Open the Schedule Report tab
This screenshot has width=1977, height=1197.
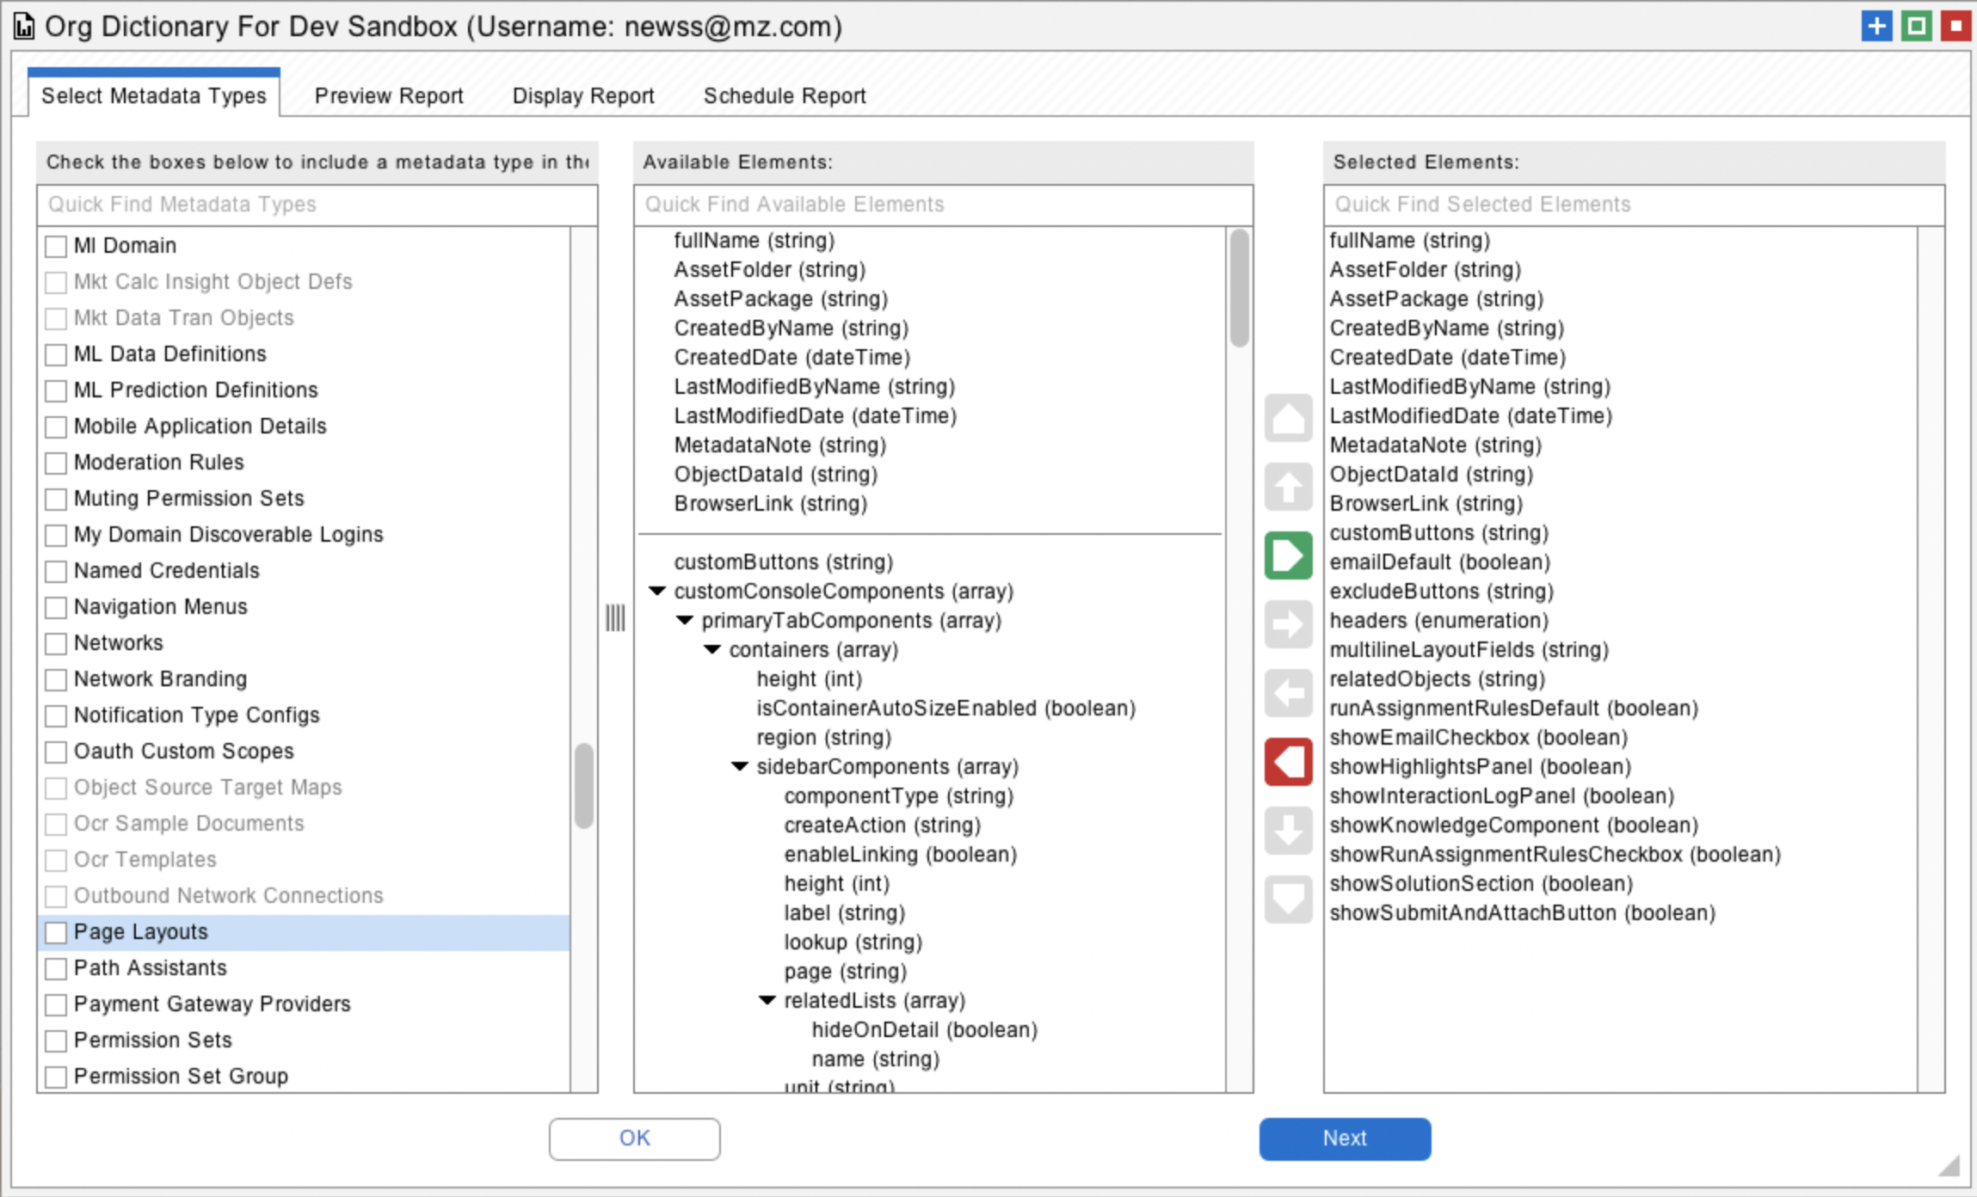point(784,95)
